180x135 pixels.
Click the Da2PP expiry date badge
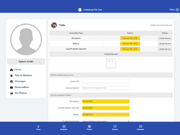coord(130,49)
